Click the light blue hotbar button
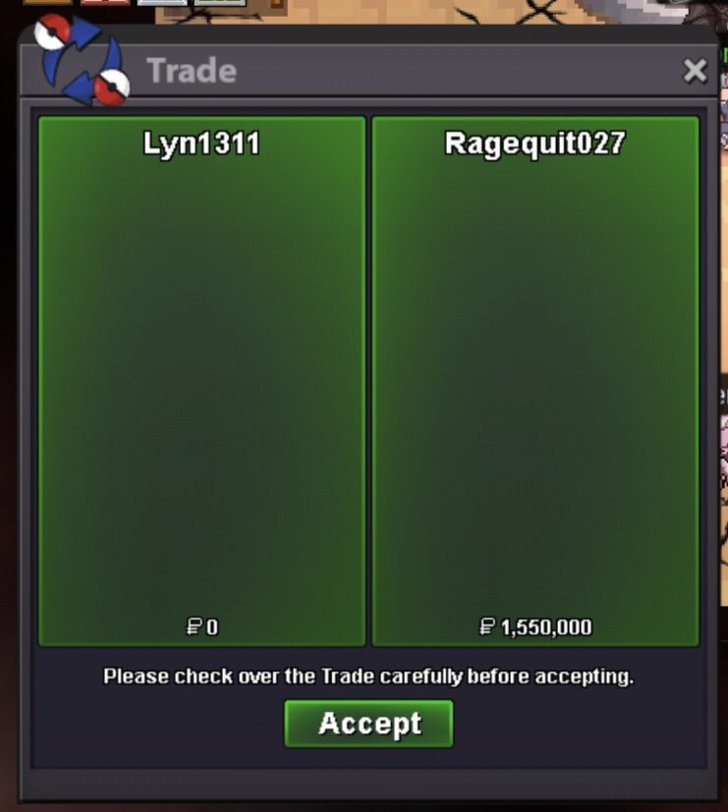The width and height of the screenshot is (728, 812). (x=162, y=2)
